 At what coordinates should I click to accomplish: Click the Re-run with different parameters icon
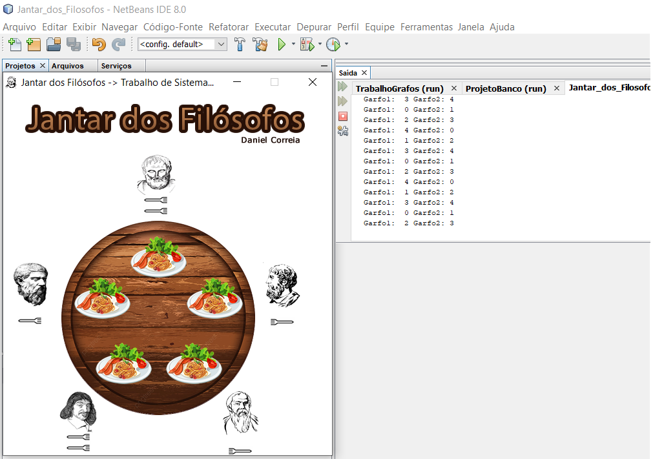tap(342, 101)
